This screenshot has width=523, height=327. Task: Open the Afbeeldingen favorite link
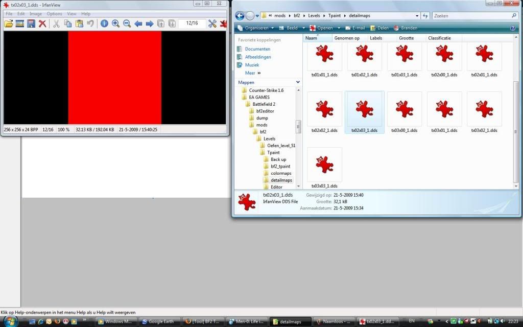pyautogui.click(x=258, y=57)
